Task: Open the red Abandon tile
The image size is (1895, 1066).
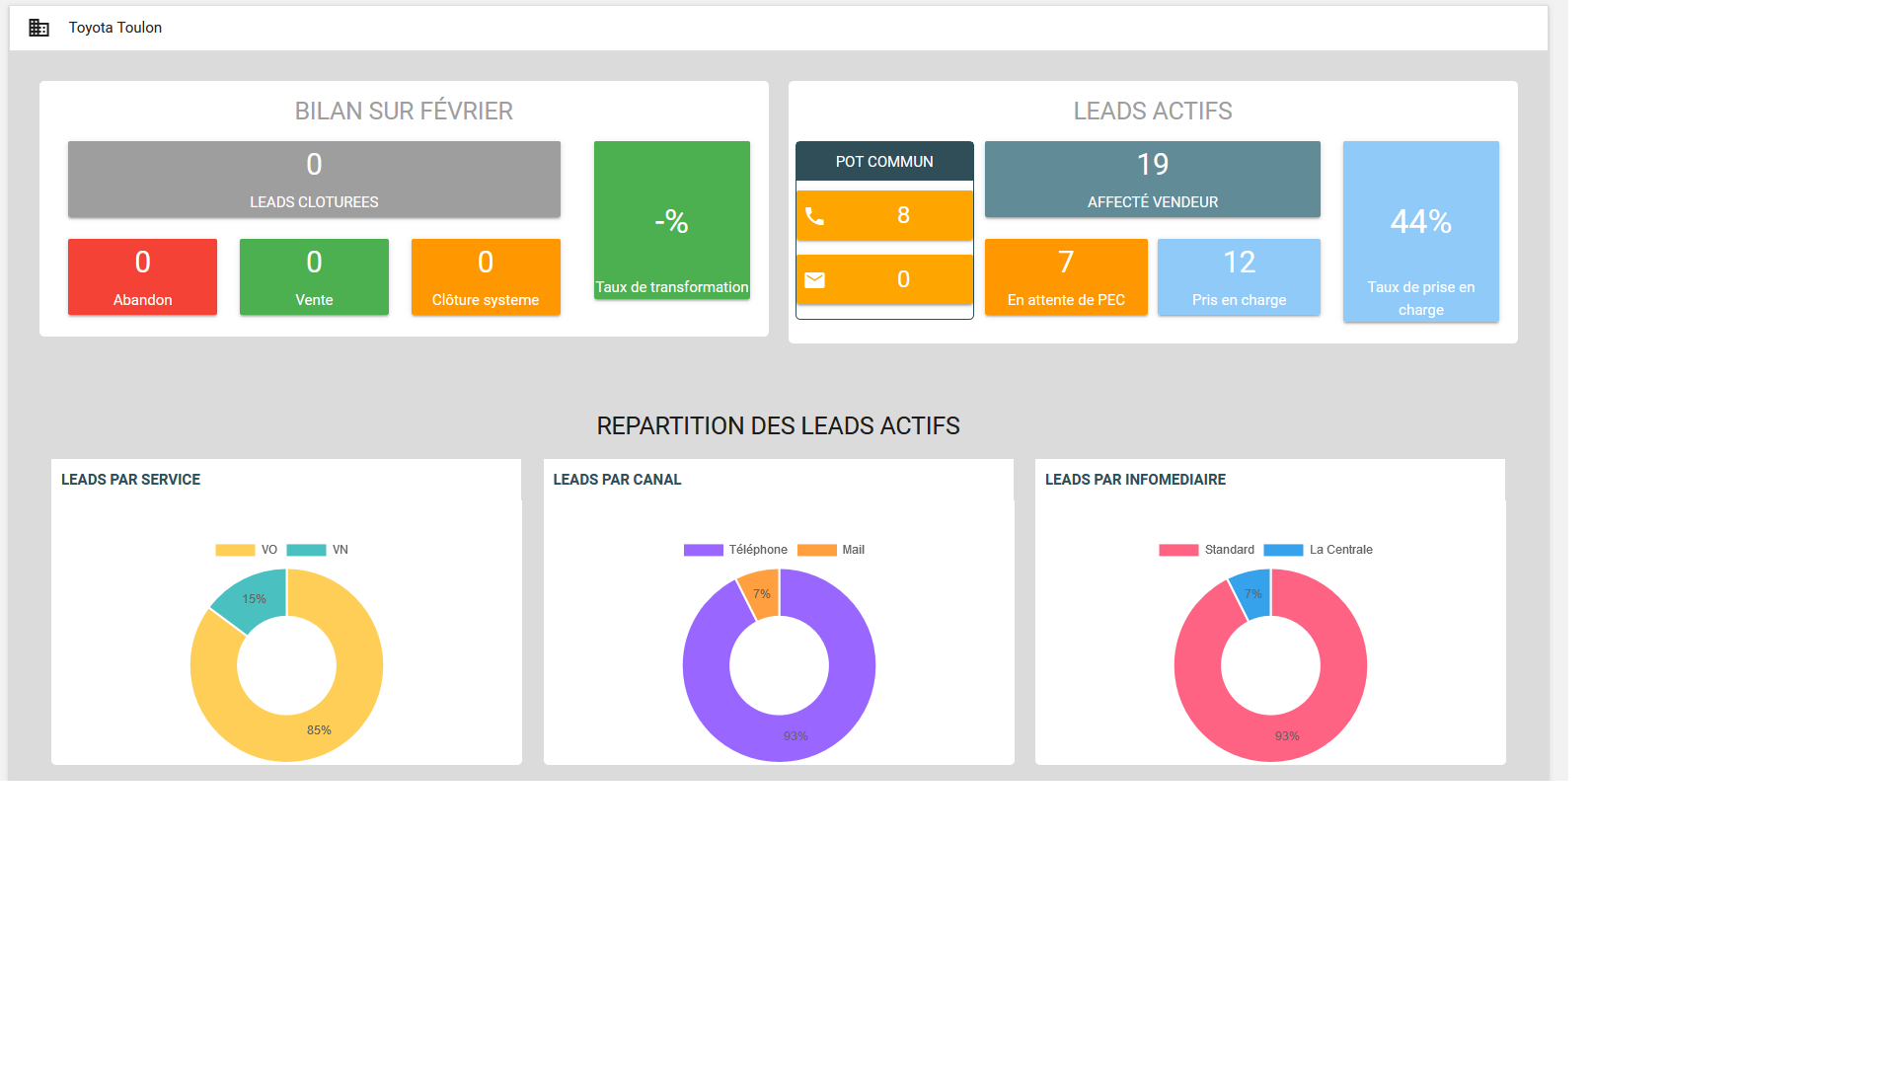Action: coord(142,277)
